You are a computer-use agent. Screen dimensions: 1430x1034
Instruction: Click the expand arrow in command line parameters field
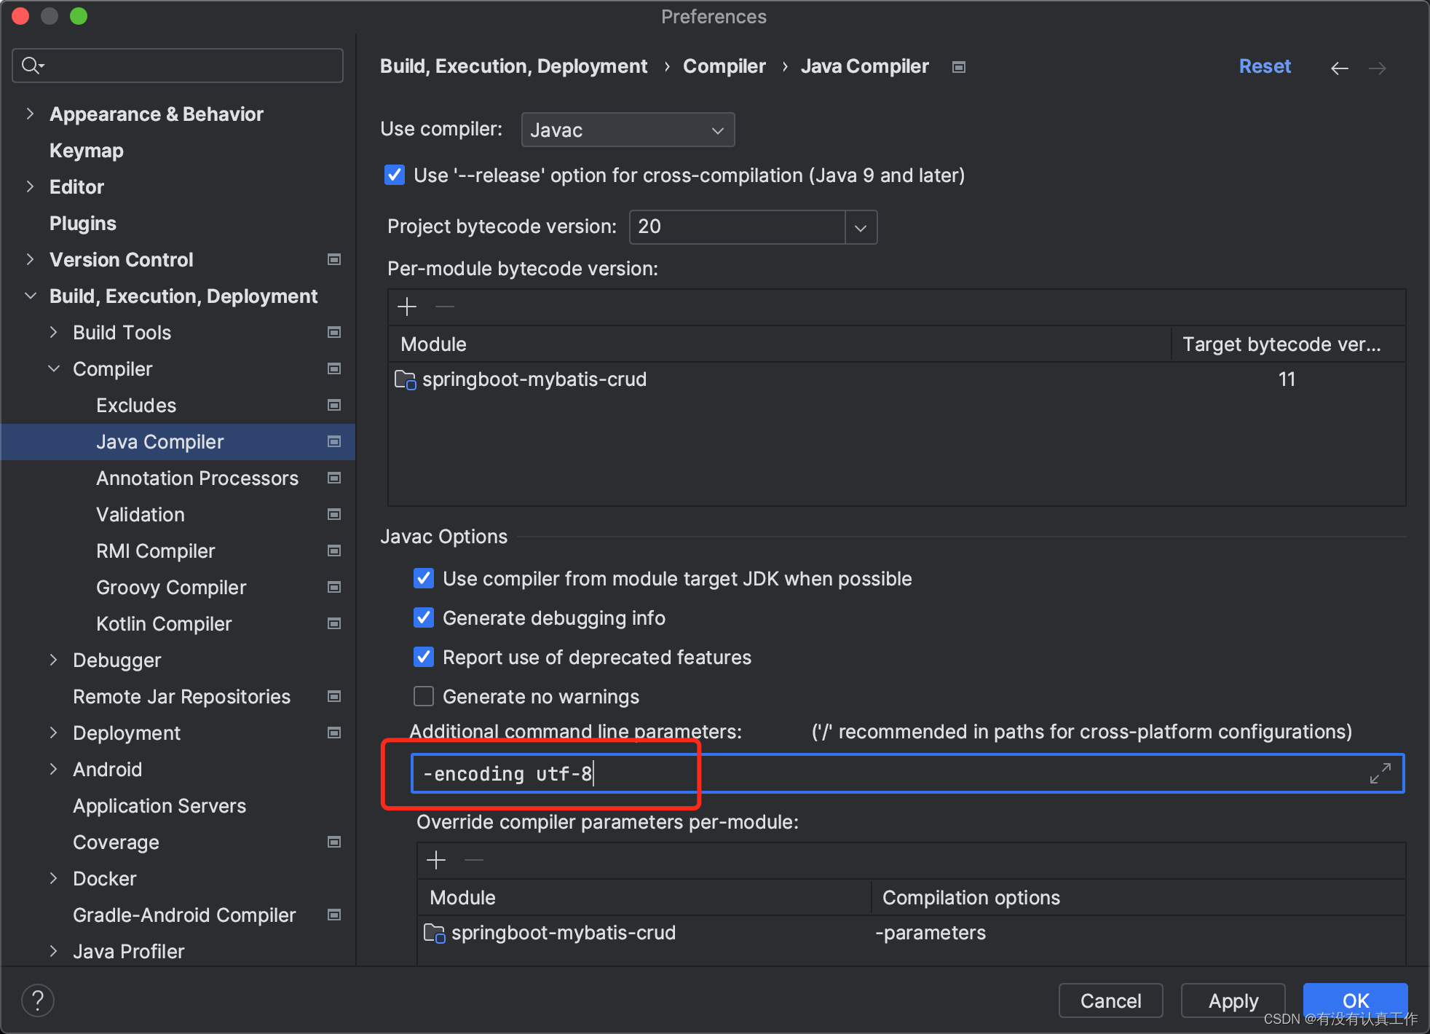(1380, 773)
